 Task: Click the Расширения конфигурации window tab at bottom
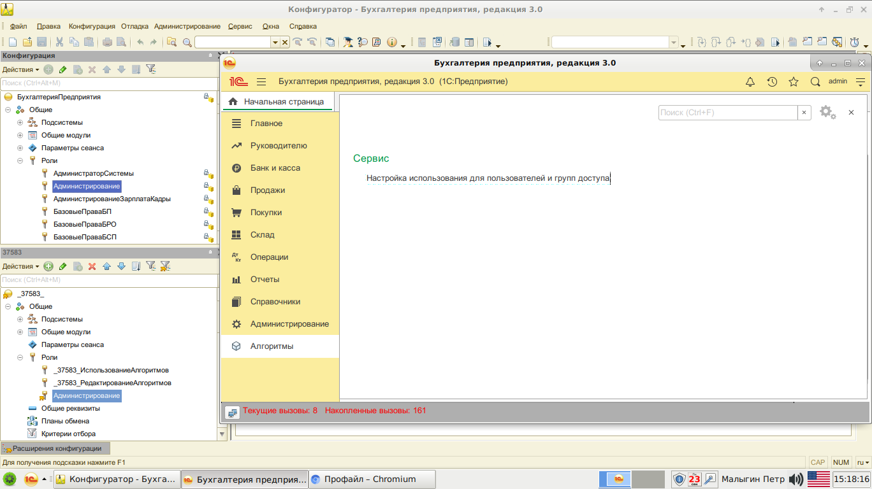pos(55,448)
